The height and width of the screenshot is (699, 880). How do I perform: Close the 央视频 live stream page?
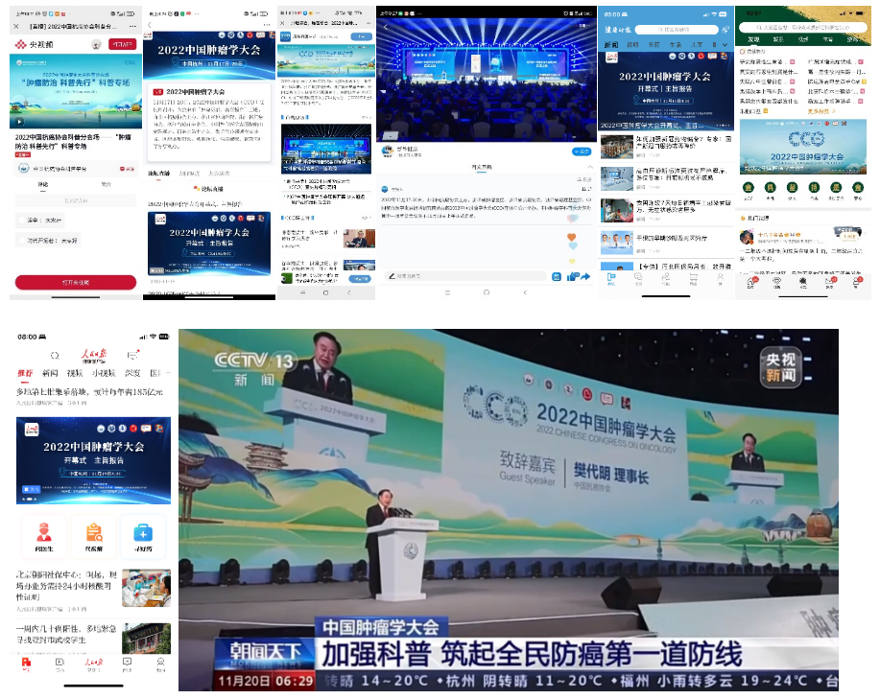pos(16,26)
